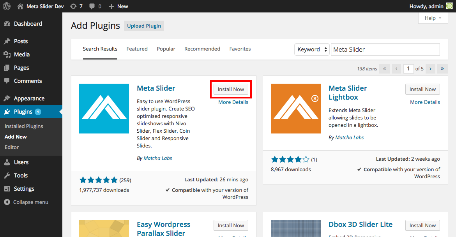The height and width of the screenshot is (237, 456).
Task: Click the Upload Plugin button
Action: [x=144, y=26]
